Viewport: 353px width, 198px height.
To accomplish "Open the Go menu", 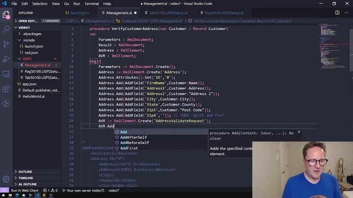I will [x=66, y=4].
